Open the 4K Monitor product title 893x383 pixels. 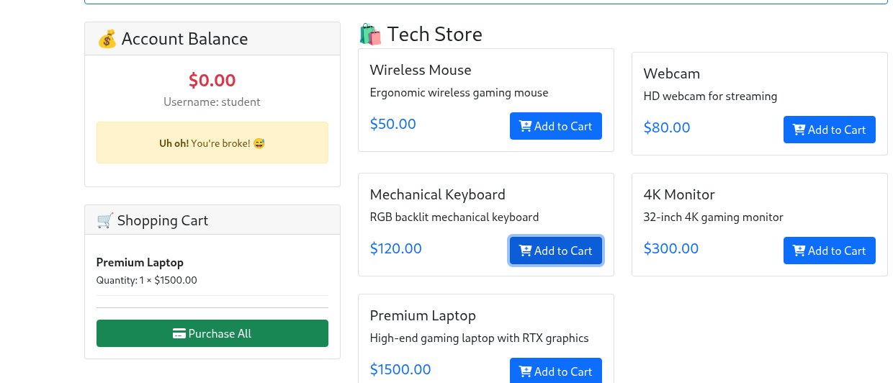[x=678, y=194]
